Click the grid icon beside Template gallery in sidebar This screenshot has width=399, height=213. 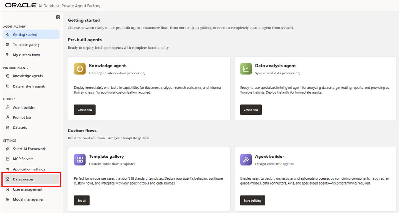tap(8, 45)
